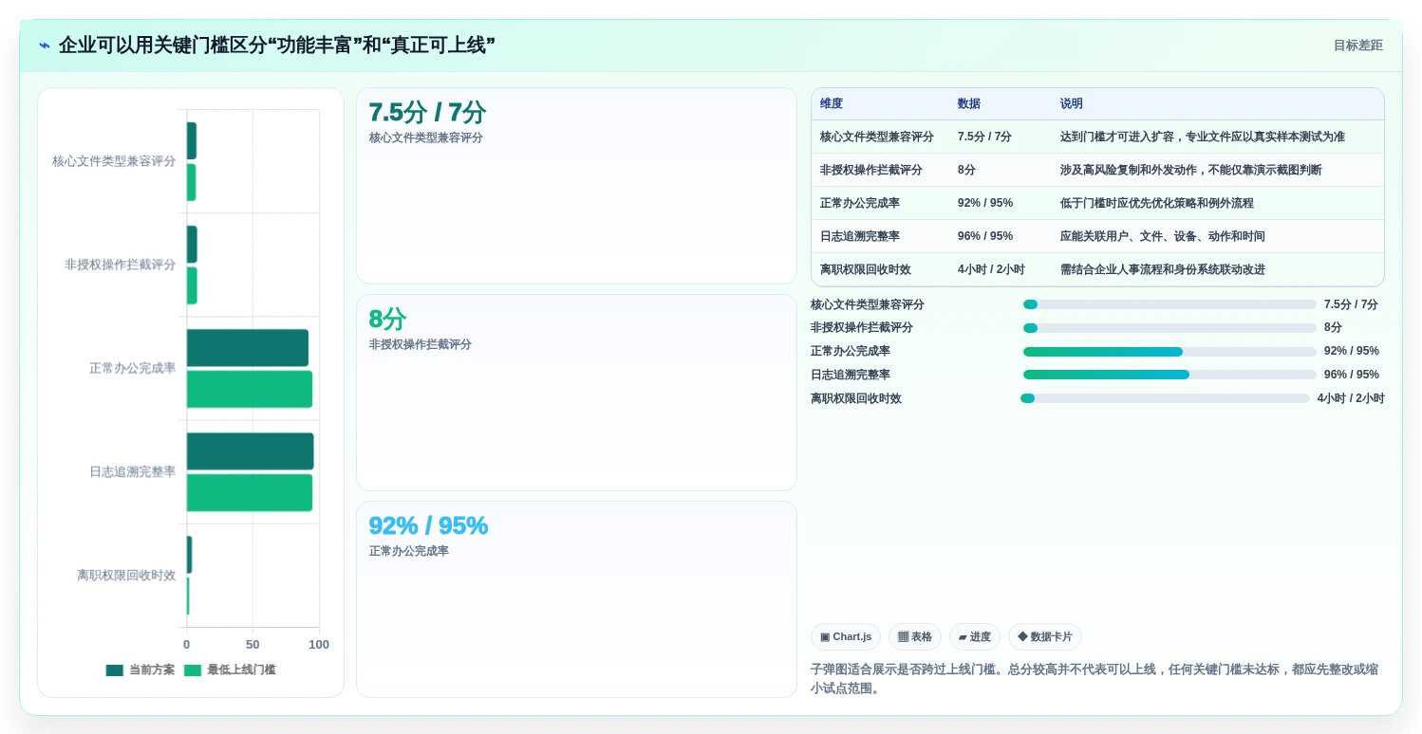The image size is (1422, 734).
Task: Click the 正常办公完成率 progress bar
Action: [1169, 352]
